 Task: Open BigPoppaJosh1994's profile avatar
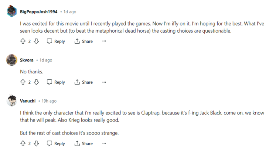click(x=12, y=11)
